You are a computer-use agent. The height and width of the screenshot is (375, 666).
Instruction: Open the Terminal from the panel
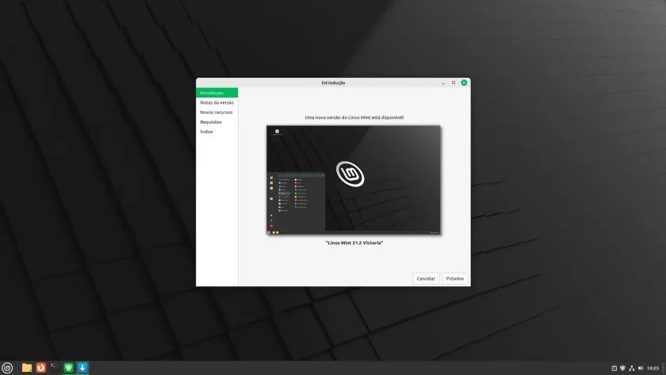[x=55, y=367]
